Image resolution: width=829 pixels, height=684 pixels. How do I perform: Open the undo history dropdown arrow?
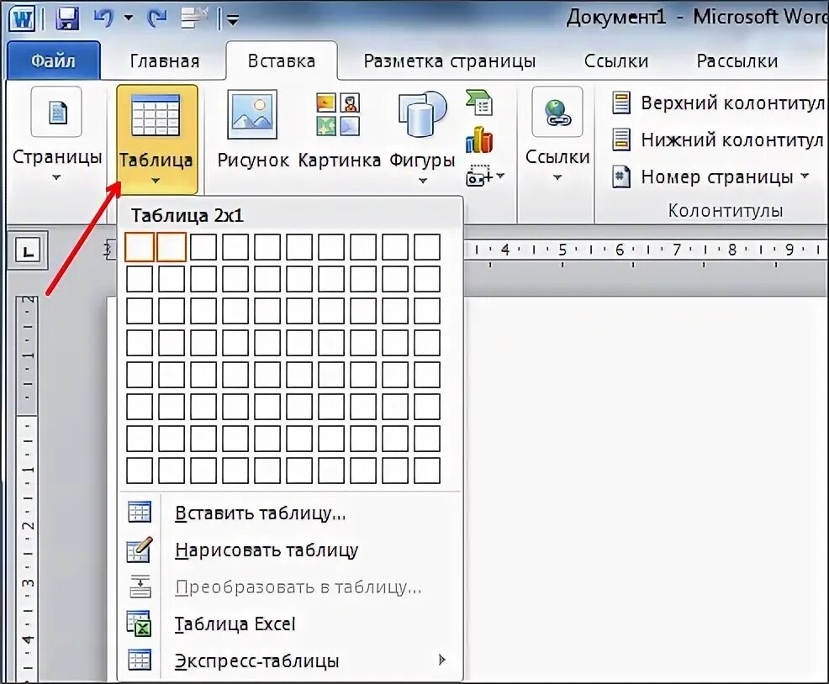point(129,18)
